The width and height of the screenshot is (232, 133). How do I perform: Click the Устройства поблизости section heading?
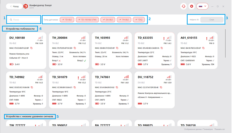click(x=20, y=29)
